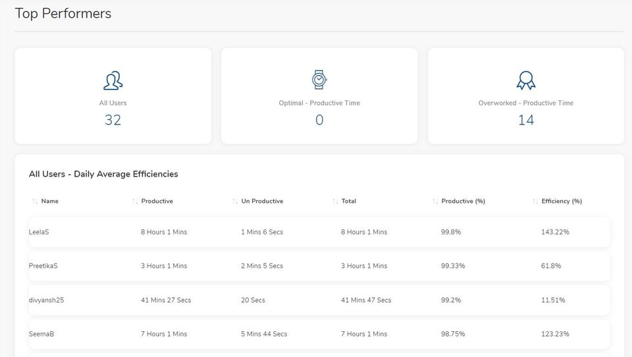632x357 pixels.
Task: Click the Overworked count 14
Action: click(x=525, y=120)
